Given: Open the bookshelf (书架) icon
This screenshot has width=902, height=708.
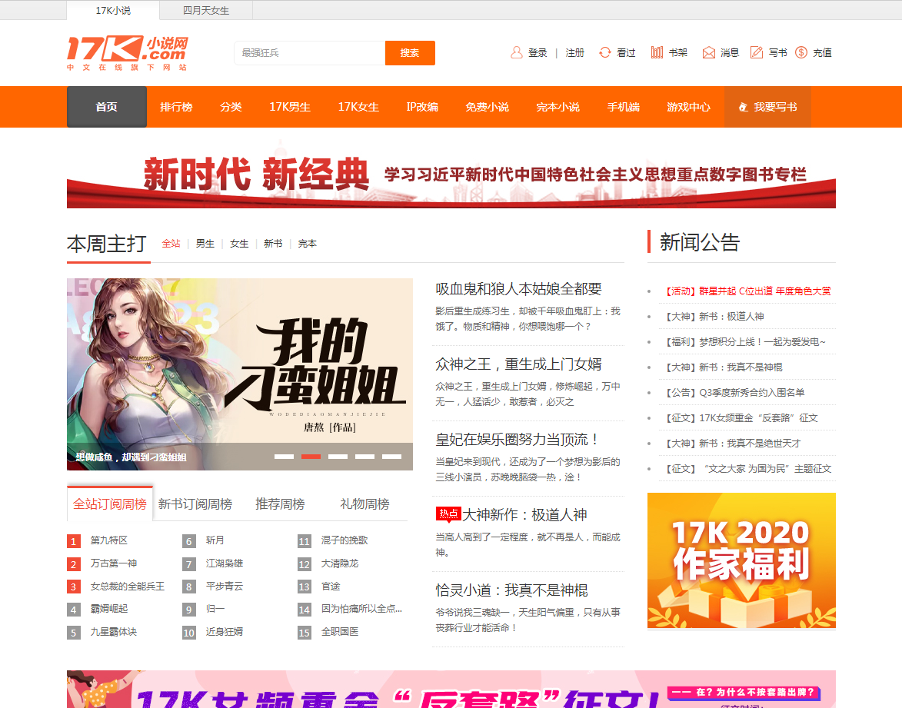Looking at the screenshot, I should pyautogui.click(x=657, y=52).
